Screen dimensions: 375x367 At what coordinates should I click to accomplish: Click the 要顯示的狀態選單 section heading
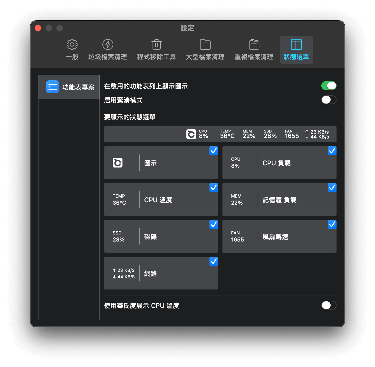tap(130, 117)
